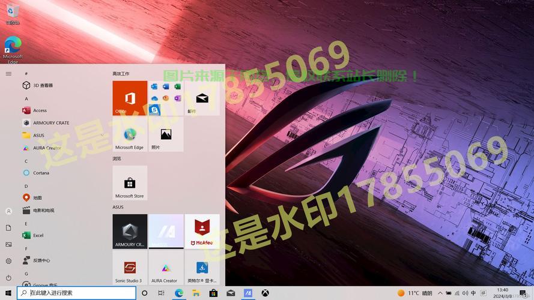Open Task View on taskbar
Image resolution: width=534 pixels, height=300 pixels.
point(162,293)
